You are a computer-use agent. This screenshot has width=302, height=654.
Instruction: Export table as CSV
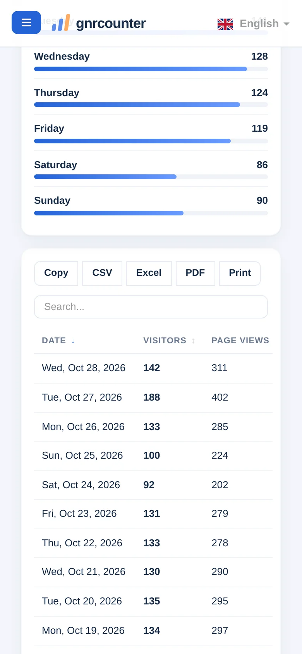click(x=102, y=273)
